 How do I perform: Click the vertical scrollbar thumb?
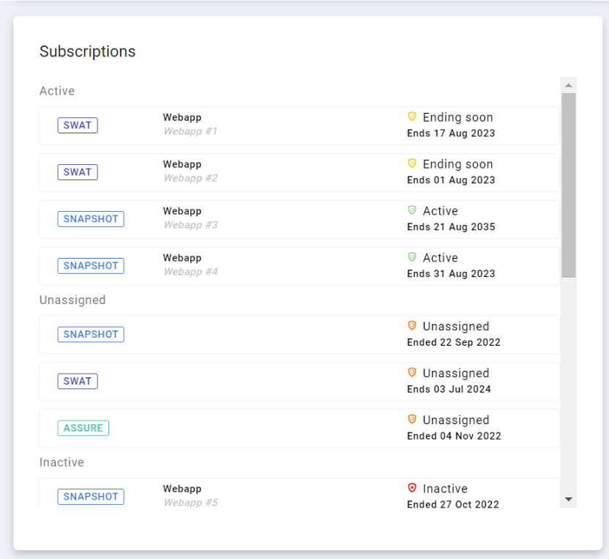click(569, 185)
